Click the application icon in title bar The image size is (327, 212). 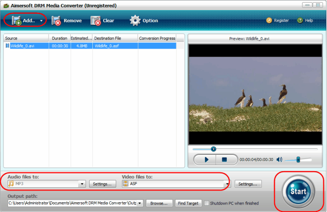pos(6,6)
